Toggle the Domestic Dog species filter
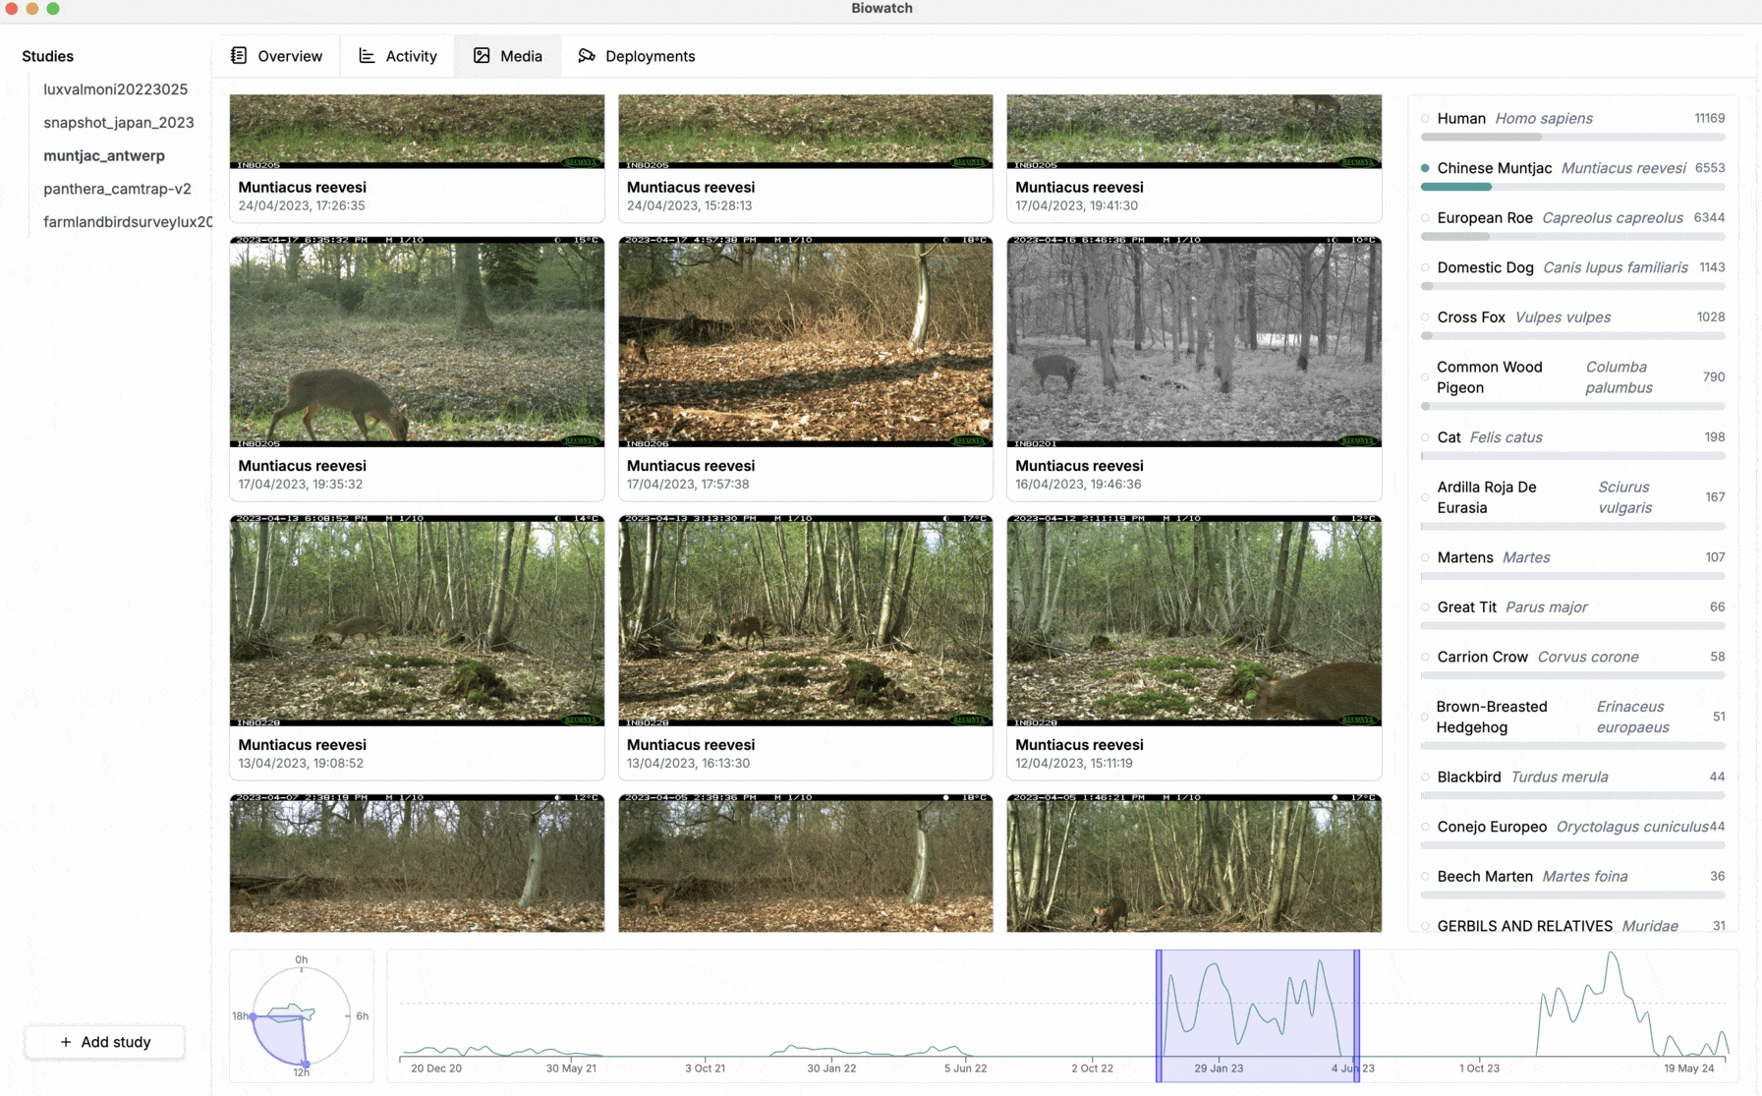 (x=1425, y=267)
